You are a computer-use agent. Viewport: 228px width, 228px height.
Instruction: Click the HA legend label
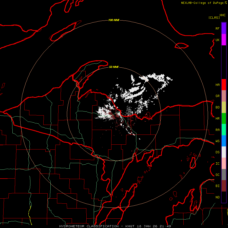point(217,85)
